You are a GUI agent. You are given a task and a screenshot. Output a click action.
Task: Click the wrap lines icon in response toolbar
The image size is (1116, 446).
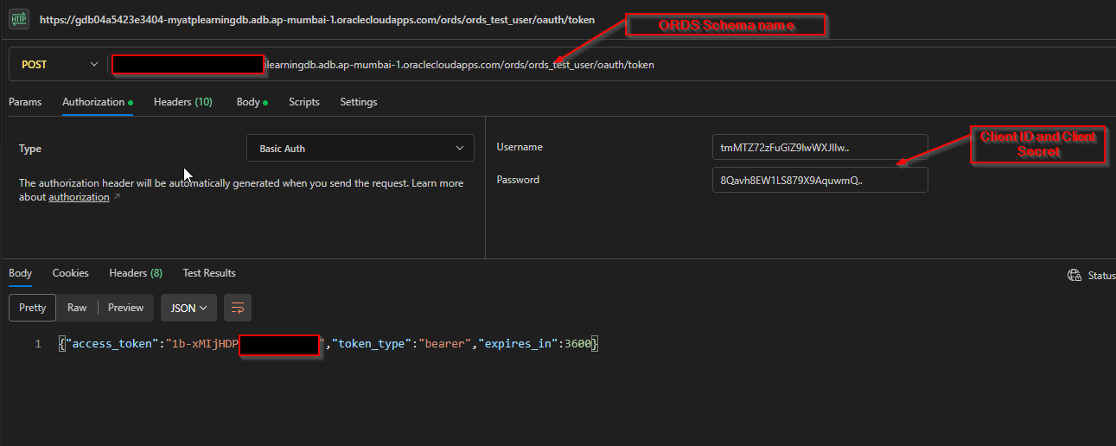[x=238, y=308]
